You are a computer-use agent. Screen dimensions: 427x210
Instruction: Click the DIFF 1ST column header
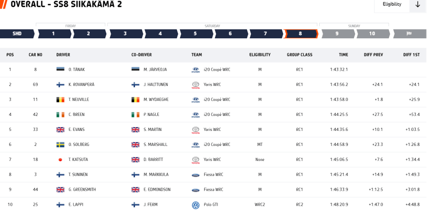point(411,55)
